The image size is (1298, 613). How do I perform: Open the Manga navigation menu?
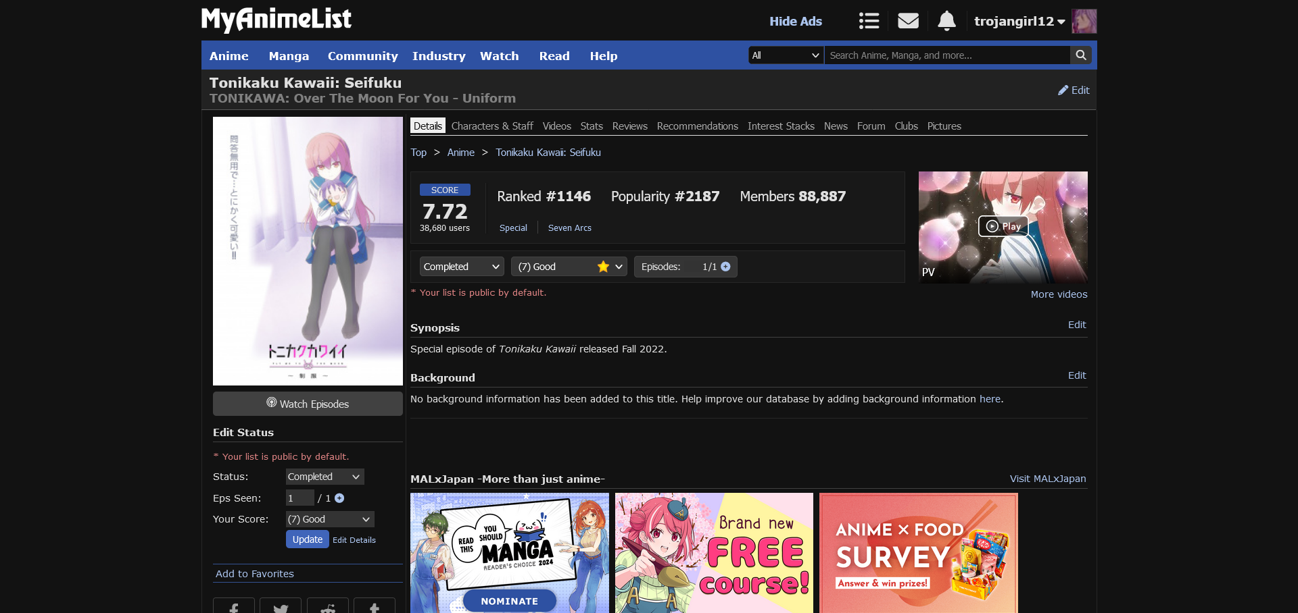point(289,56)
